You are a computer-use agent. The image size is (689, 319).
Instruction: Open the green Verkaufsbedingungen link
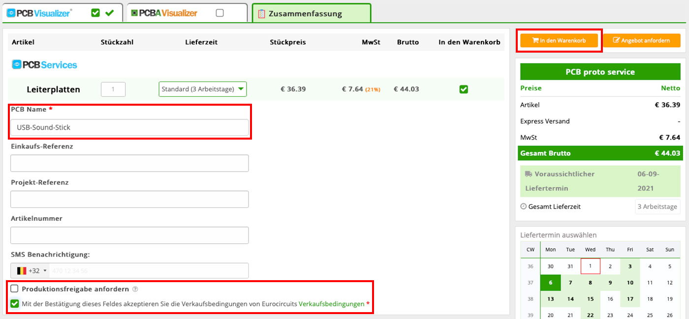[x=331, y=304]
